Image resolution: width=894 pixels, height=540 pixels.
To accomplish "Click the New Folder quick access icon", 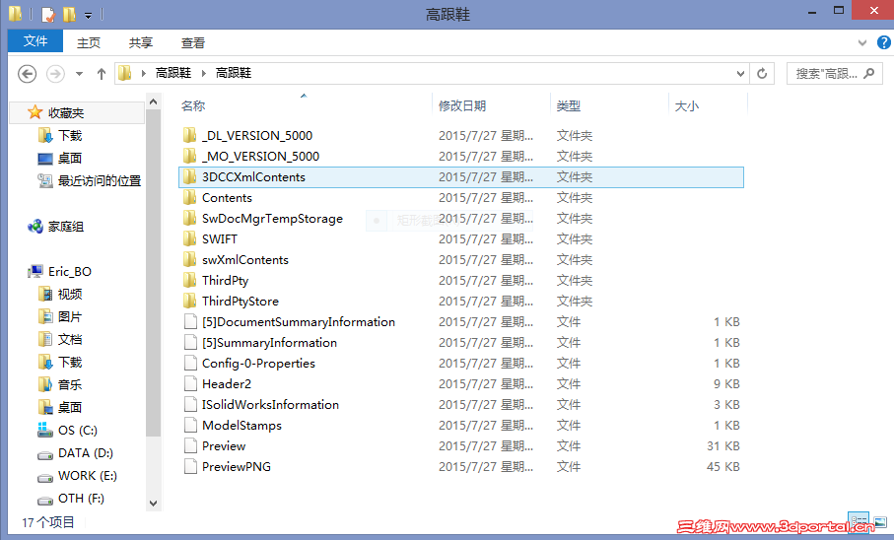I will pos(69,14).
